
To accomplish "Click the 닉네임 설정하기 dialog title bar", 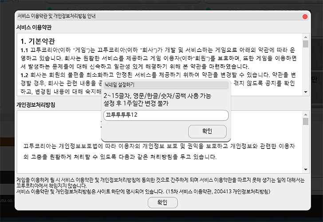I will [x=166, y=85].
